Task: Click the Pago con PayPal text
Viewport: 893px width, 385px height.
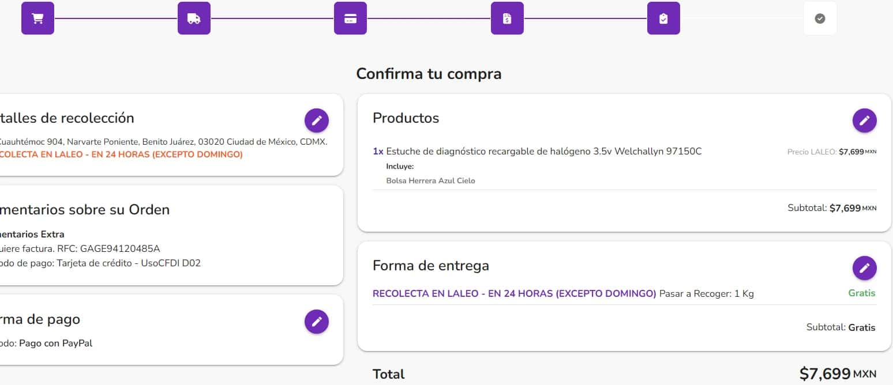Action: tap(55, 344)
